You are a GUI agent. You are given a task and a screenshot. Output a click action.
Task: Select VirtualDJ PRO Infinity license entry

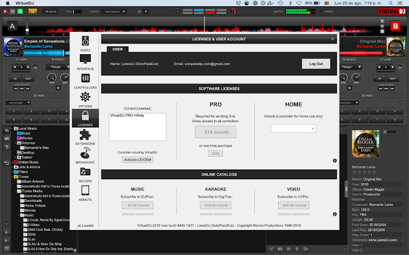127,115
